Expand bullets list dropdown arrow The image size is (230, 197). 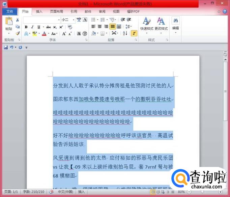pyautogui.click(x=97, y=20)
